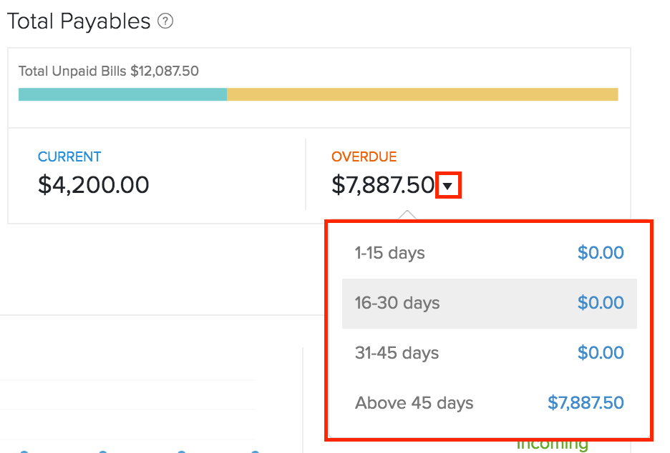Open the $7,887.50 amount for Above 45 days
Screen dimensions: 670x453
pos(586,403)
